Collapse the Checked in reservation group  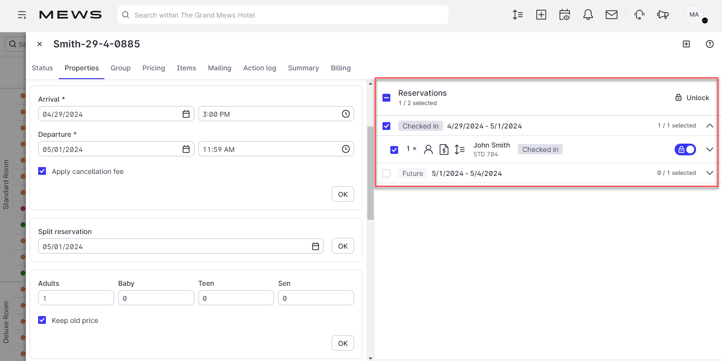tap(710, 126)
